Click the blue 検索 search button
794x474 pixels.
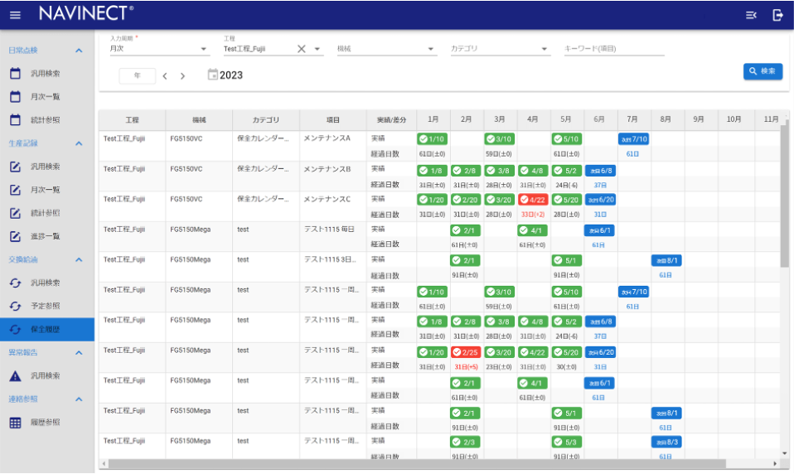click(763, 71)
